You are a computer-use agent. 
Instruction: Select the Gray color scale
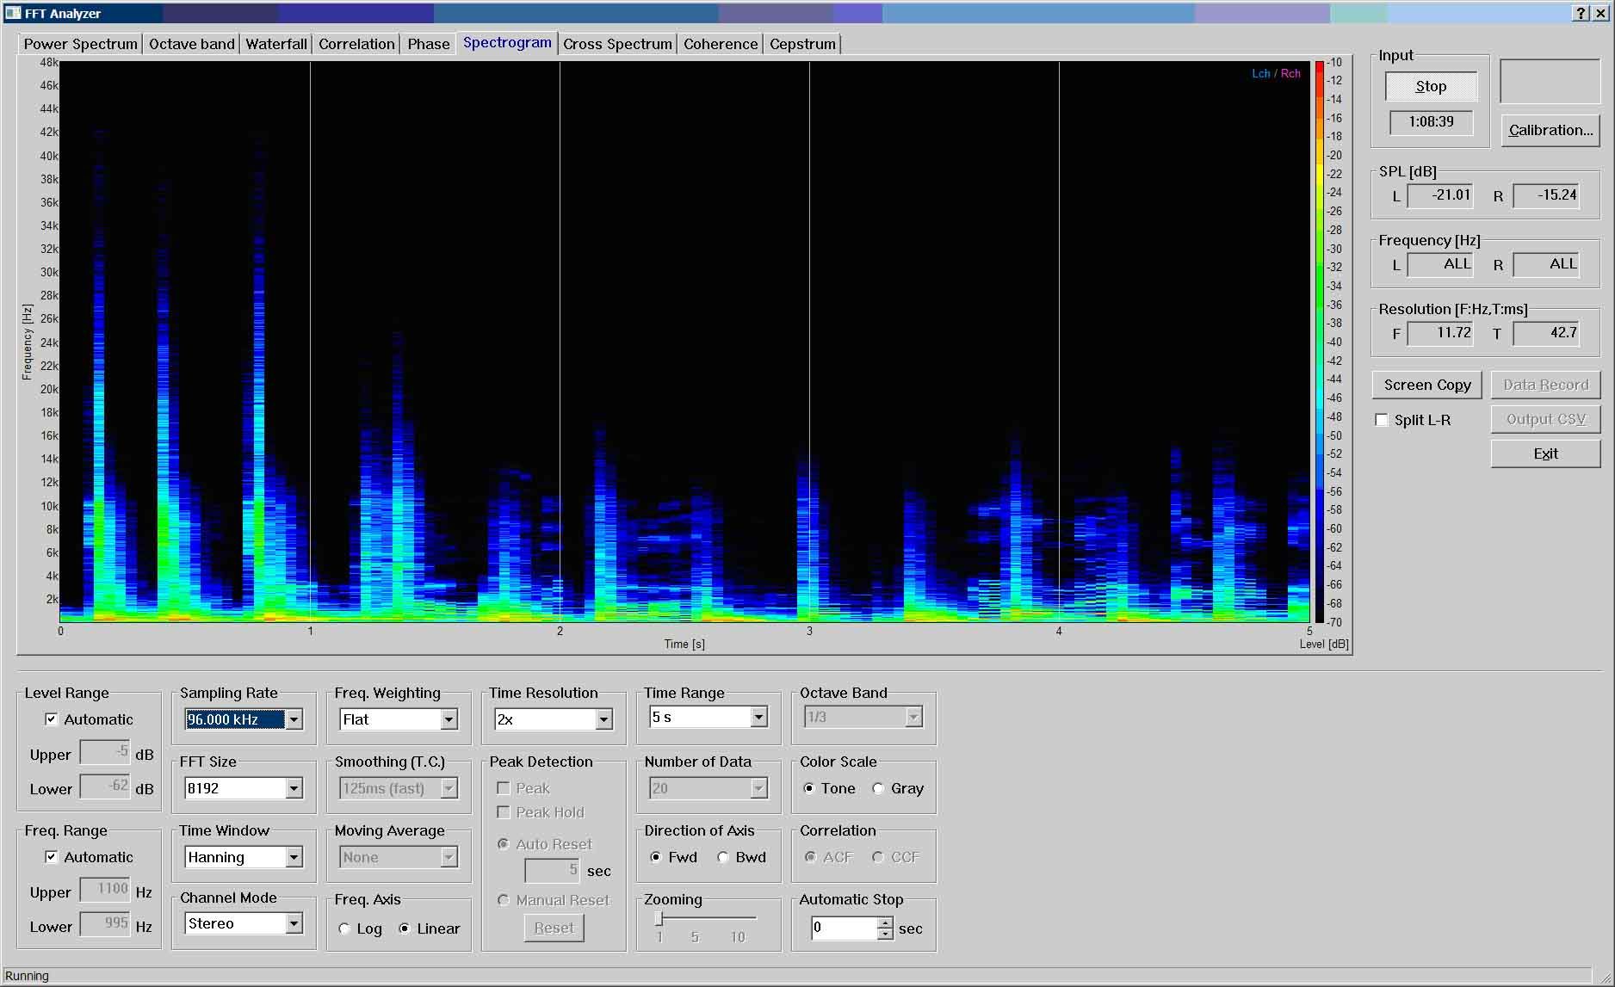(878, 788)
